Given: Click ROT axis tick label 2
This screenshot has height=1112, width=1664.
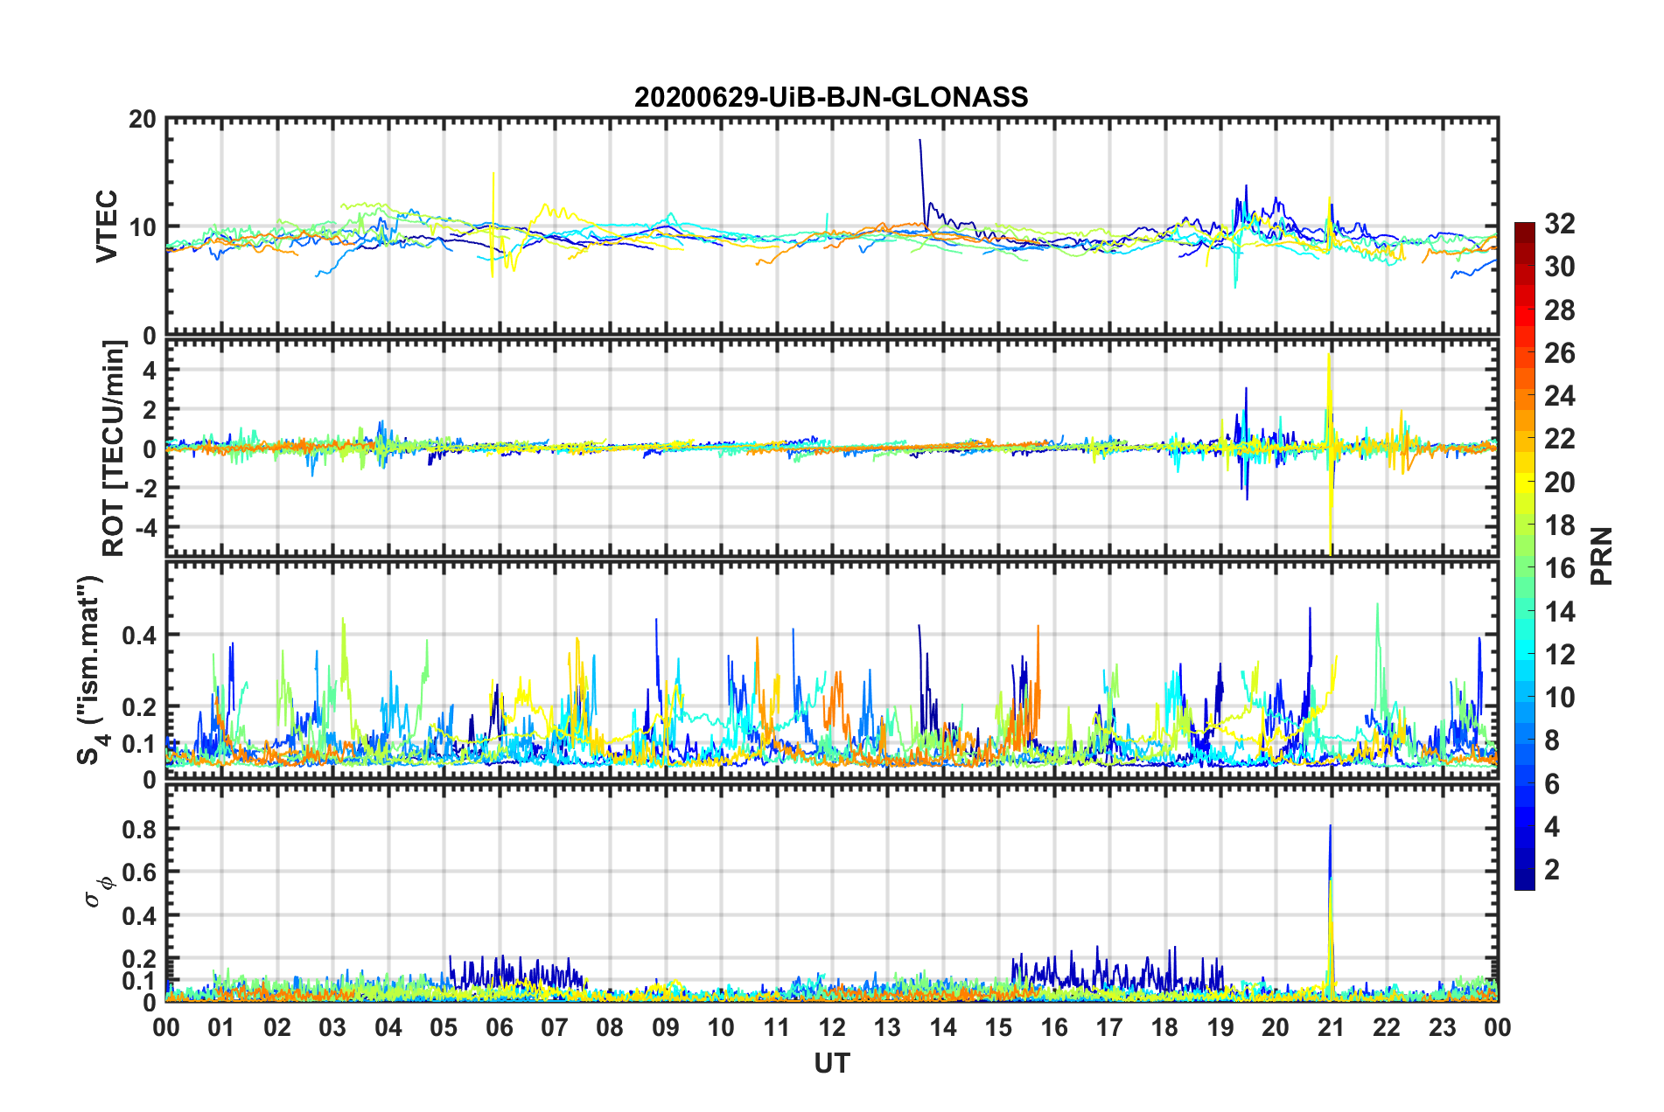Looking at the screenshot, I should click(150, 410).
